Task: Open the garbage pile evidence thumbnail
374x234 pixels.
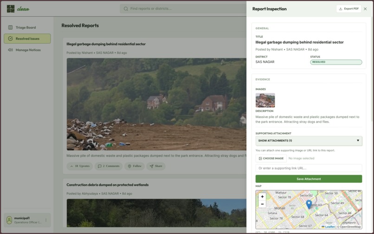Action: 265,100
